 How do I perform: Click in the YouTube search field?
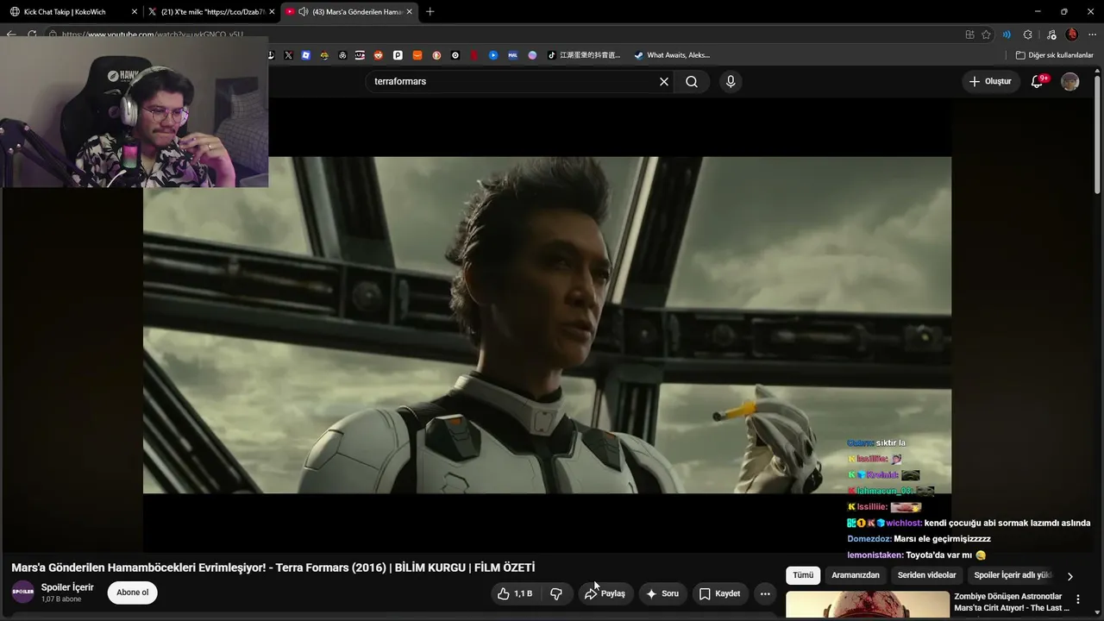point(513,81)
